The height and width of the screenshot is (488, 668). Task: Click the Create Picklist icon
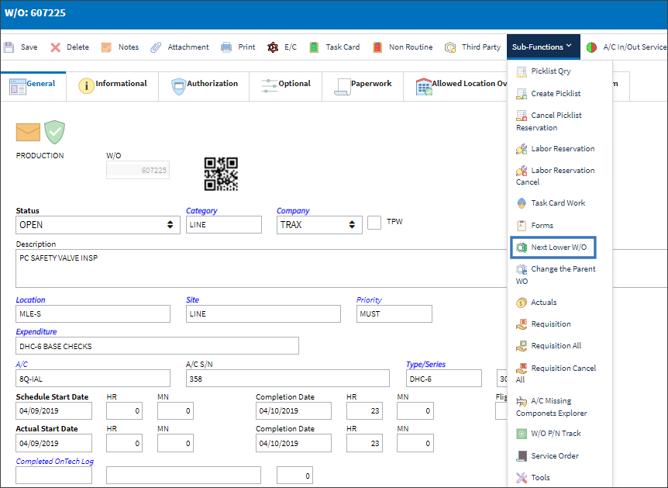pyautogui.click(x=522, y=94)
